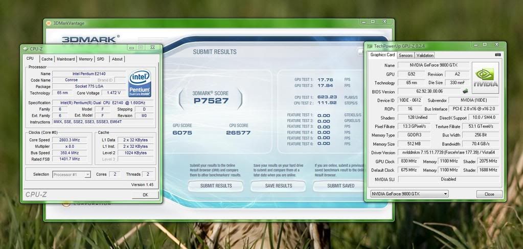This screenshot has height=249, width=523.
Task: Open the Processor #1 selection dropdown
Action: tap(72, 174)
